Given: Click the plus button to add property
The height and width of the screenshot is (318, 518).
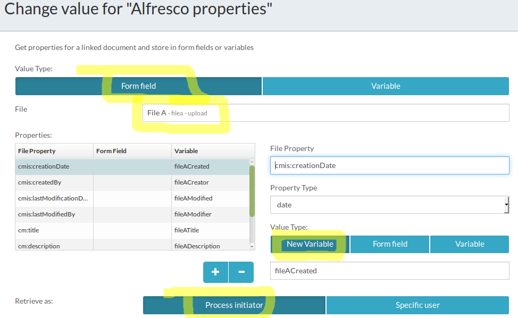Looking at the screenshot, I should point(215,272).
